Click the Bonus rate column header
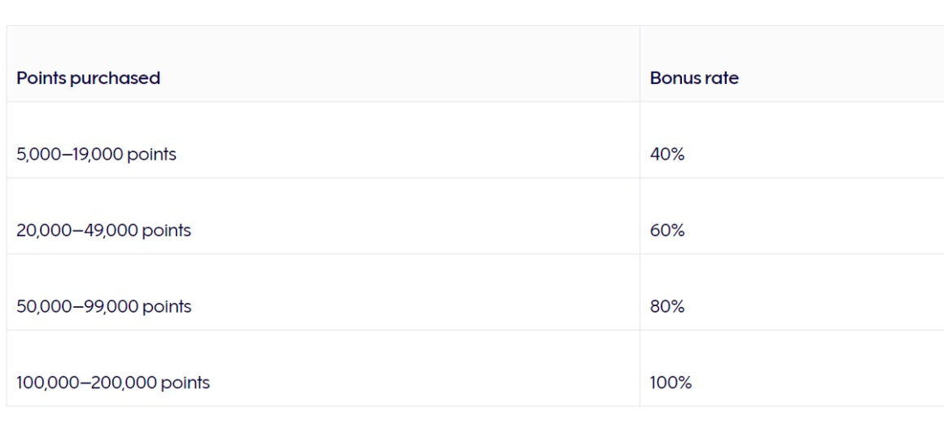The height and width of the screenshot is (438, 944). pos(792,64)
